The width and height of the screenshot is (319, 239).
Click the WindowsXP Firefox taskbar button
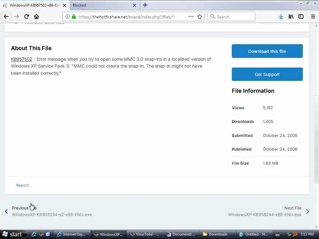click(x=109, y=234)
